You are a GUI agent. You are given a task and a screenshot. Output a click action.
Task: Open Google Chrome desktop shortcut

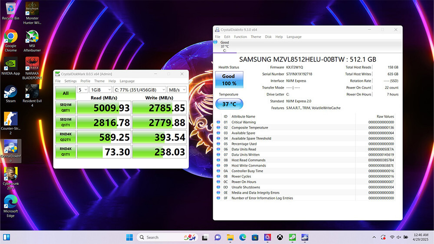(10, 41)
